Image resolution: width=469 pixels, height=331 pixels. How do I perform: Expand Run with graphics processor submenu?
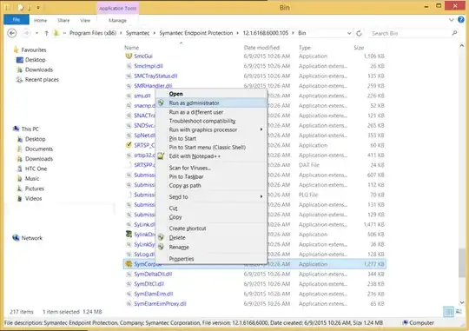(x=261, y=129)
